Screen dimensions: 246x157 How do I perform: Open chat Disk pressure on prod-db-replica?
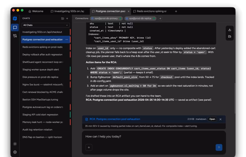(46, 77)
